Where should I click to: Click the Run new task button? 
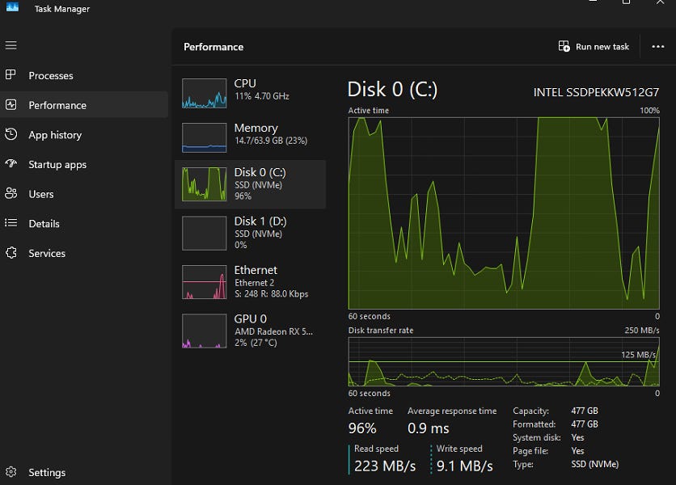[x=594, y=47]
